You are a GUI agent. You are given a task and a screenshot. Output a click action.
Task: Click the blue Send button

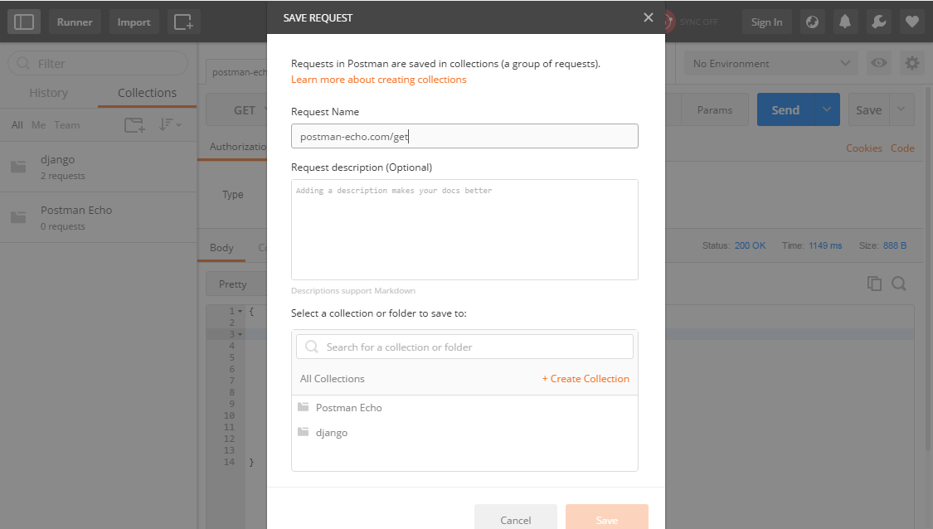(x=785, y=109)
